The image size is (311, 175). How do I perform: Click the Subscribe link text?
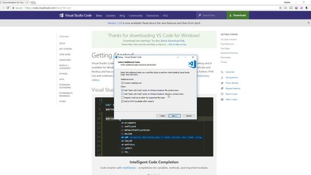tap(230, 72)
